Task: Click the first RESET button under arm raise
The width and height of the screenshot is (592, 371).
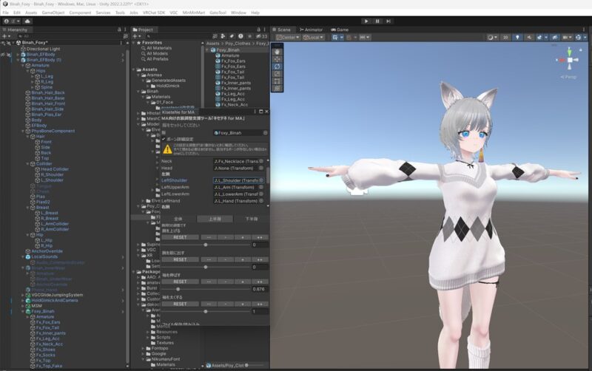Action: click(180, 237)
